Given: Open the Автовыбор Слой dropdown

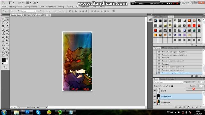Looking at the screenshot, I should 29,11.
